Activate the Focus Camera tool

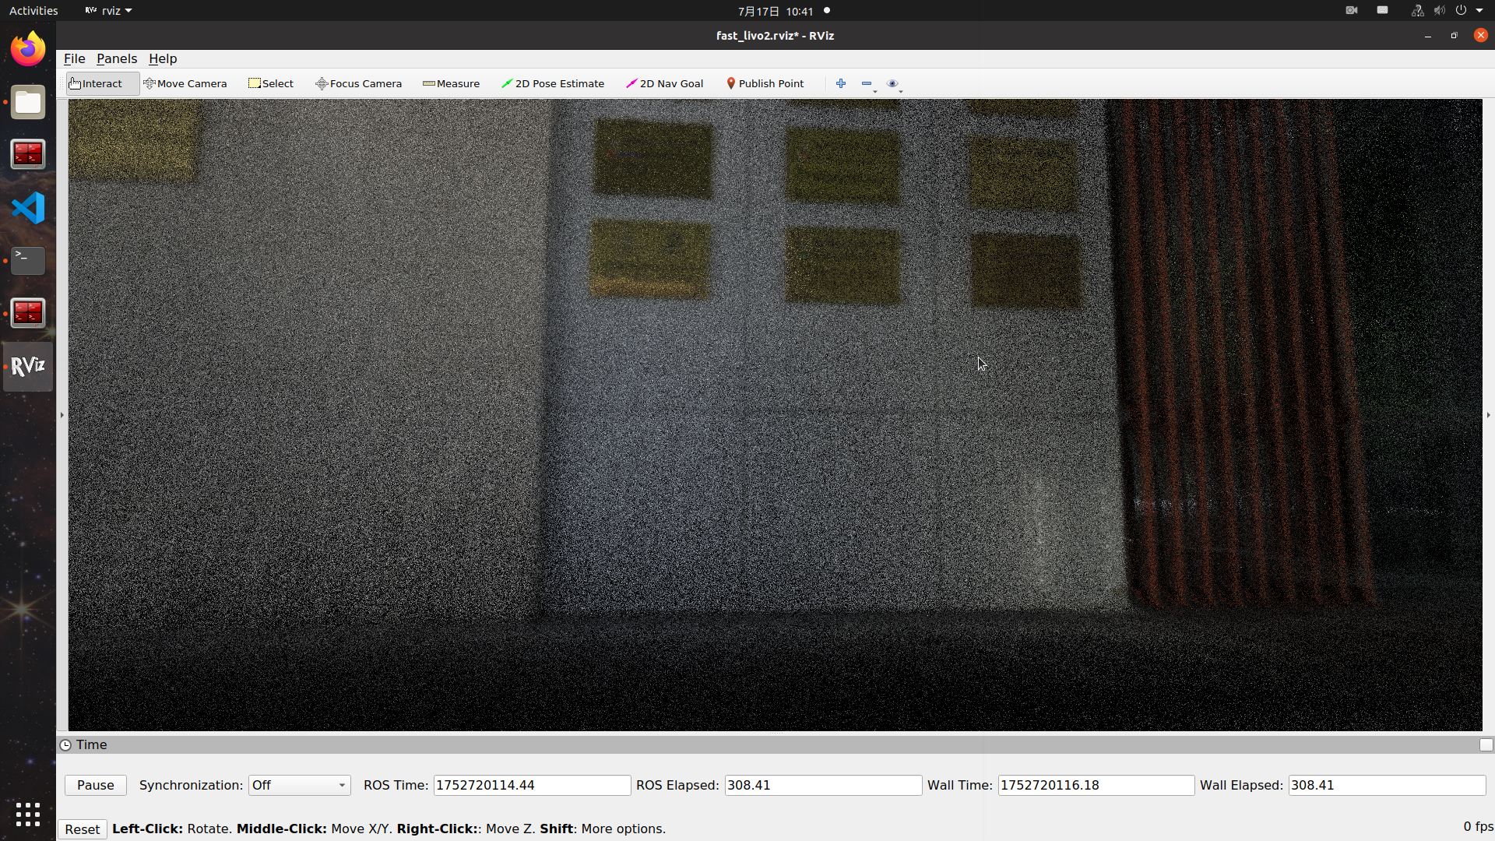pyautogui.click(x=359, y=84)
